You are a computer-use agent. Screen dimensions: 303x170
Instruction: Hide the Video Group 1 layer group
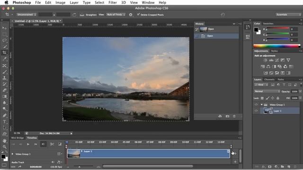[x=256, y=105]
